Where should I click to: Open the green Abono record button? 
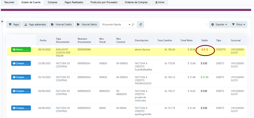21,50
